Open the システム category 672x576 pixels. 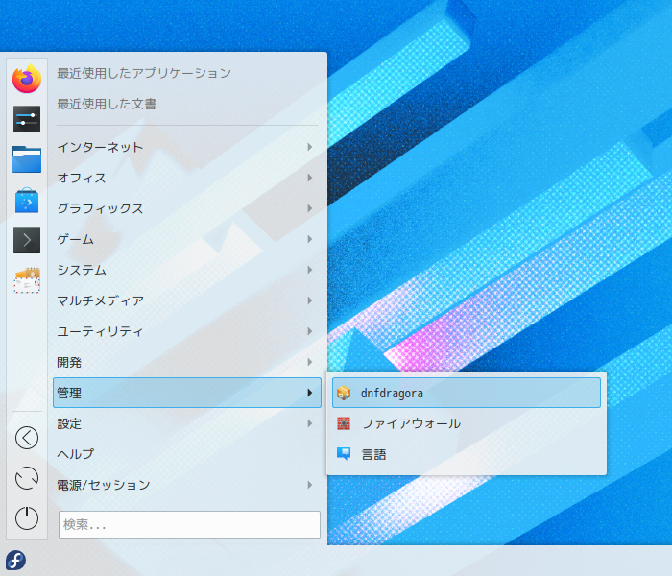(187, 270)
